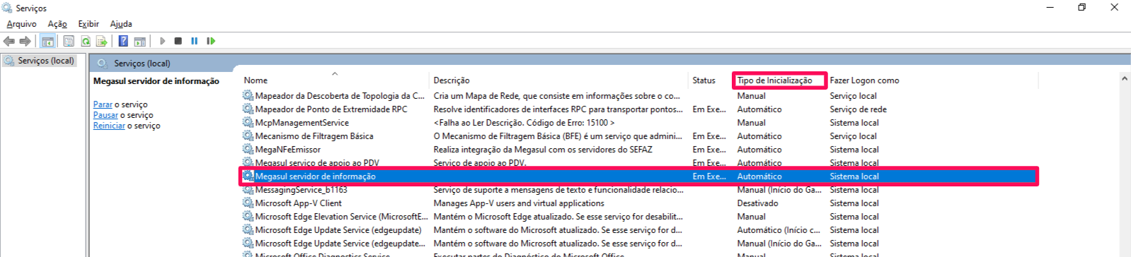
Task: Go forward with the toolbar right arrow
Action: [25, 42]
